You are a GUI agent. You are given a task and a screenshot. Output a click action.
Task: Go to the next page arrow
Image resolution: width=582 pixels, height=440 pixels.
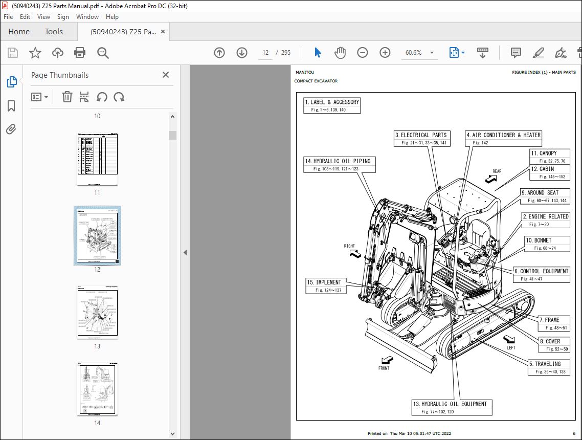(x=242, y=53)
